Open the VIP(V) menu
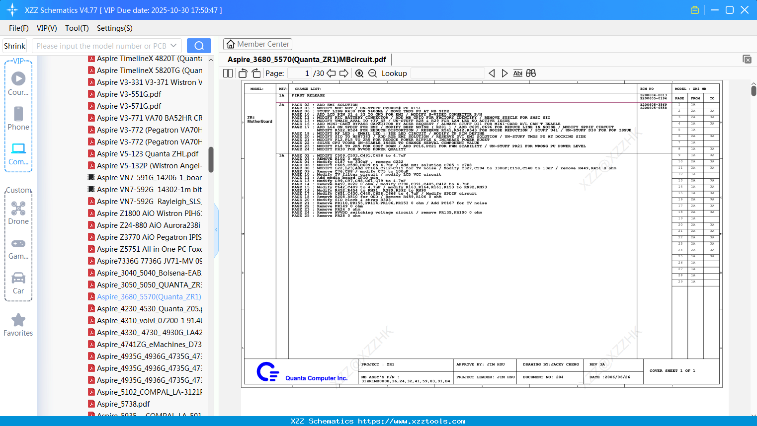The image size is (757, 426). click(47, 28)
